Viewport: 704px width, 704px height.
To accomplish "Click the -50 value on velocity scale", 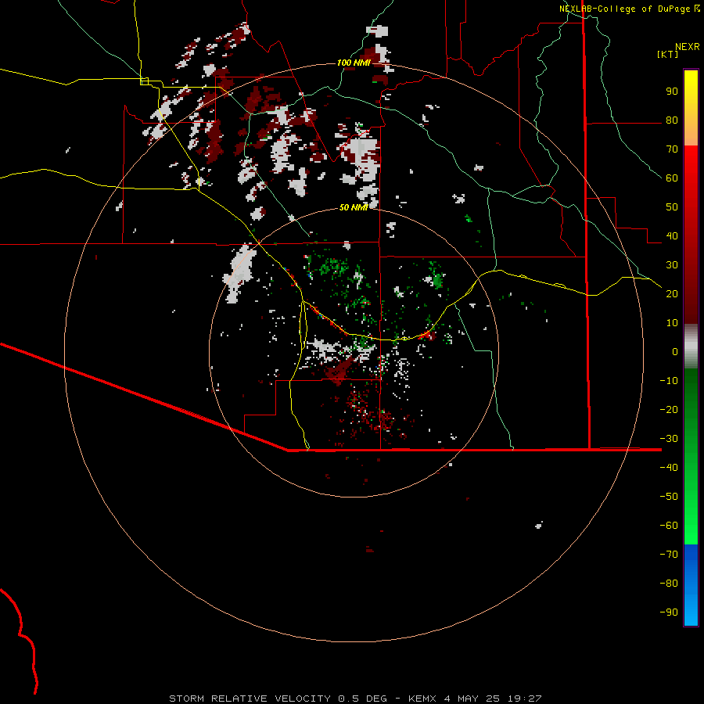I will click(669, 497).
